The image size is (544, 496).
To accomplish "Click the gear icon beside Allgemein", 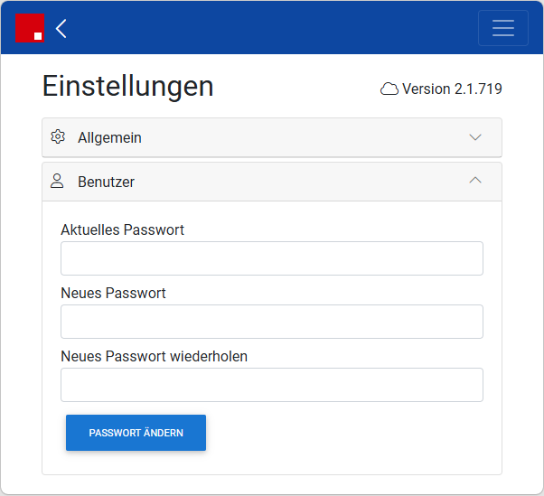I will point(58,136).
